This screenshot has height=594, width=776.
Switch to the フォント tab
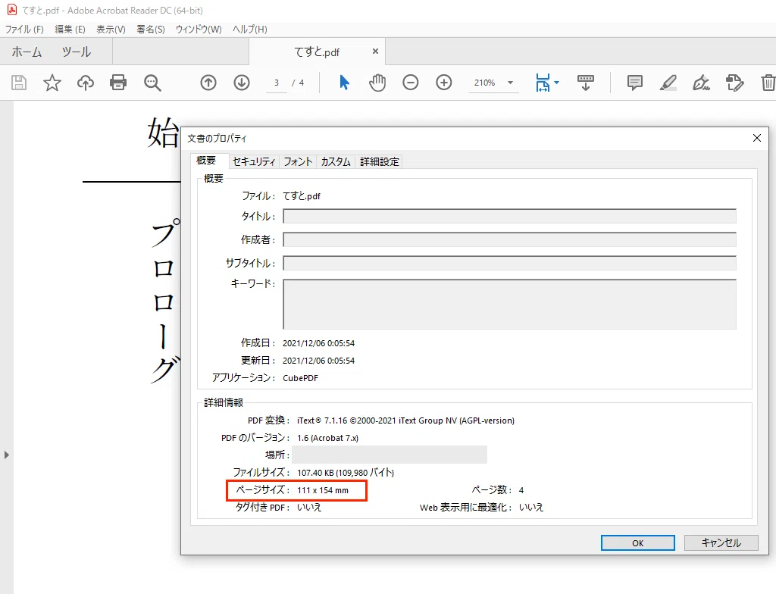pyautogui.click(x=298, y=161)
